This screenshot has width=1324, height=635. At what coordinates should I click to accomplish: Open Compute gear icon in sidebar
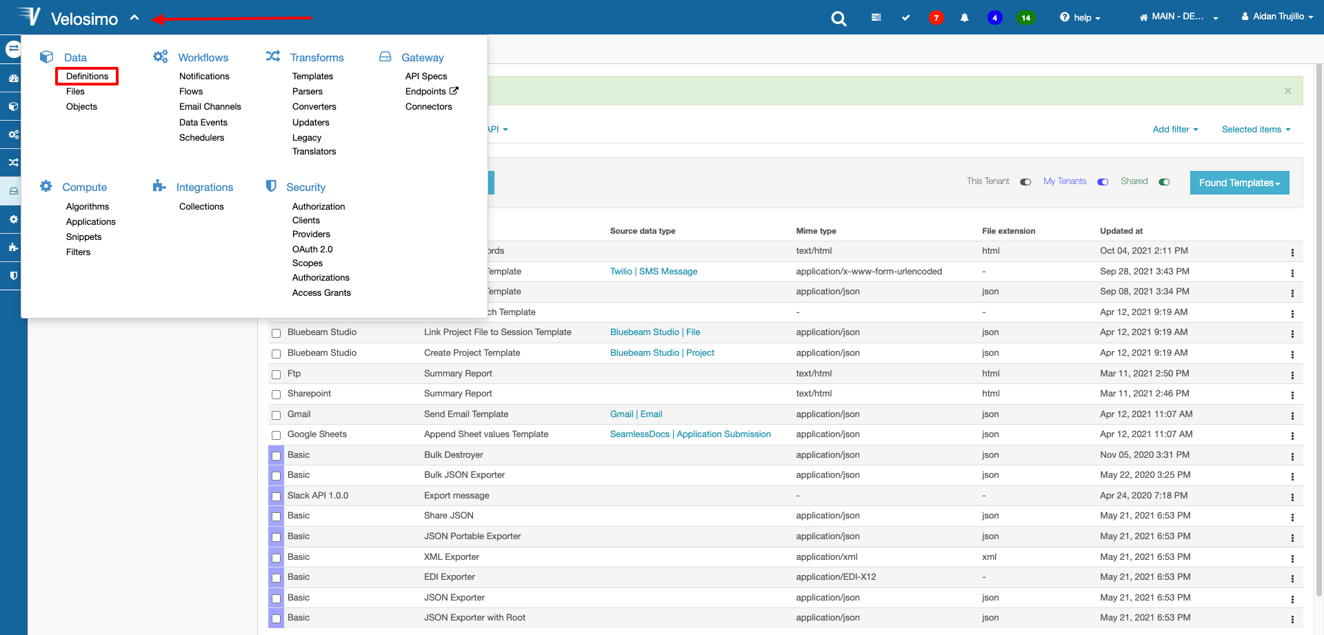coord(13,219)
